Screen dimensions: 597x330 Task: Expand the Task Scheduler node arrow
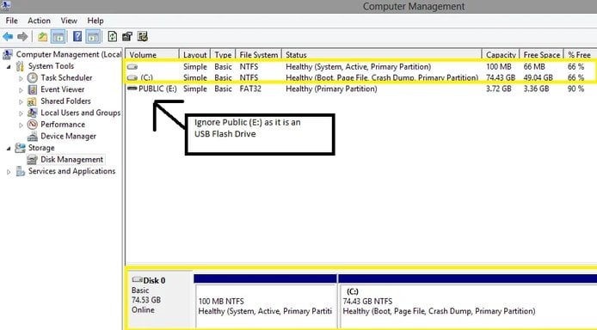(21, 78)
